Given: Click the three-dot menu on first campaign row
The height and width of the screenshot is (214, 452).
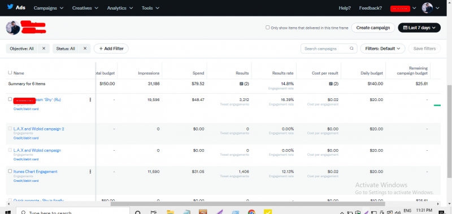Looking at the screenshot, I should (90, 99).
